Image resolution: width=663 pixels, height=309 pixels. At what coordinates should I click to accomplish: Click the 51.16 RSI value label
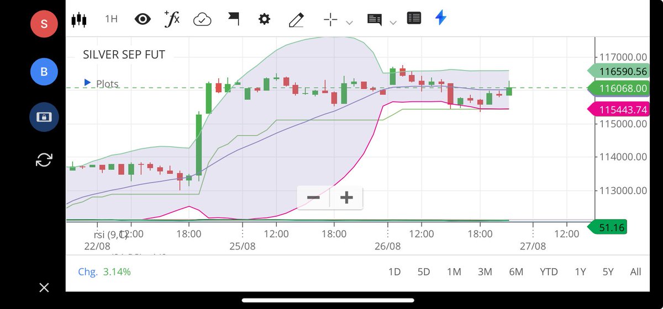607,227
